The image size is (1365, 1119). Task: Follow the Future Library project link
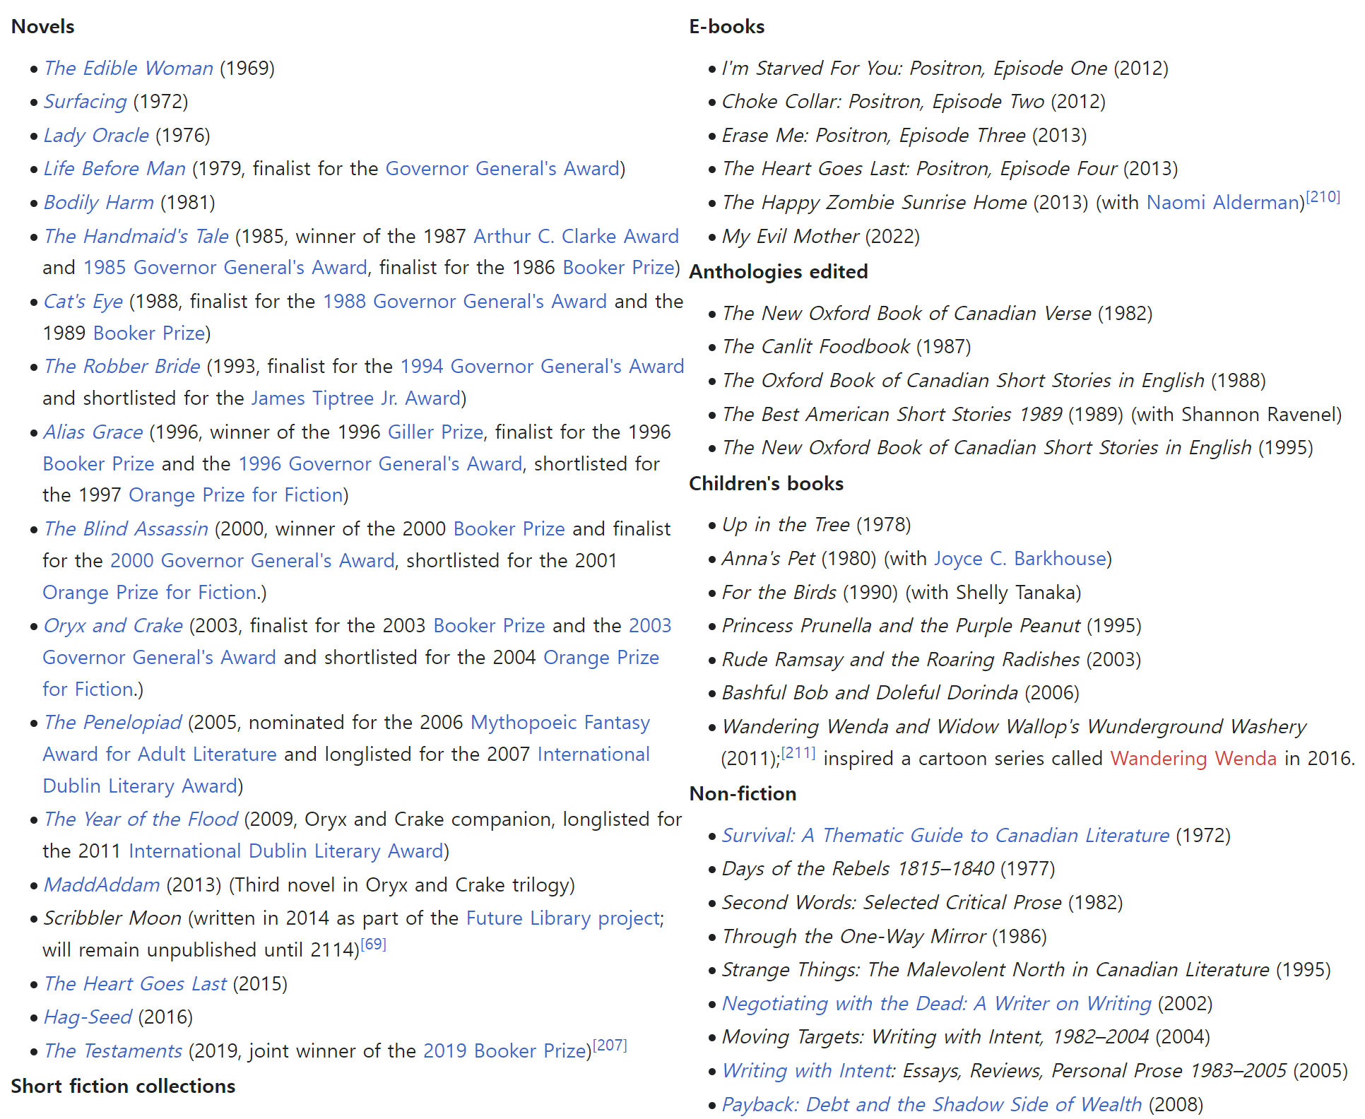pyautogui.click(x=564, y=918)
